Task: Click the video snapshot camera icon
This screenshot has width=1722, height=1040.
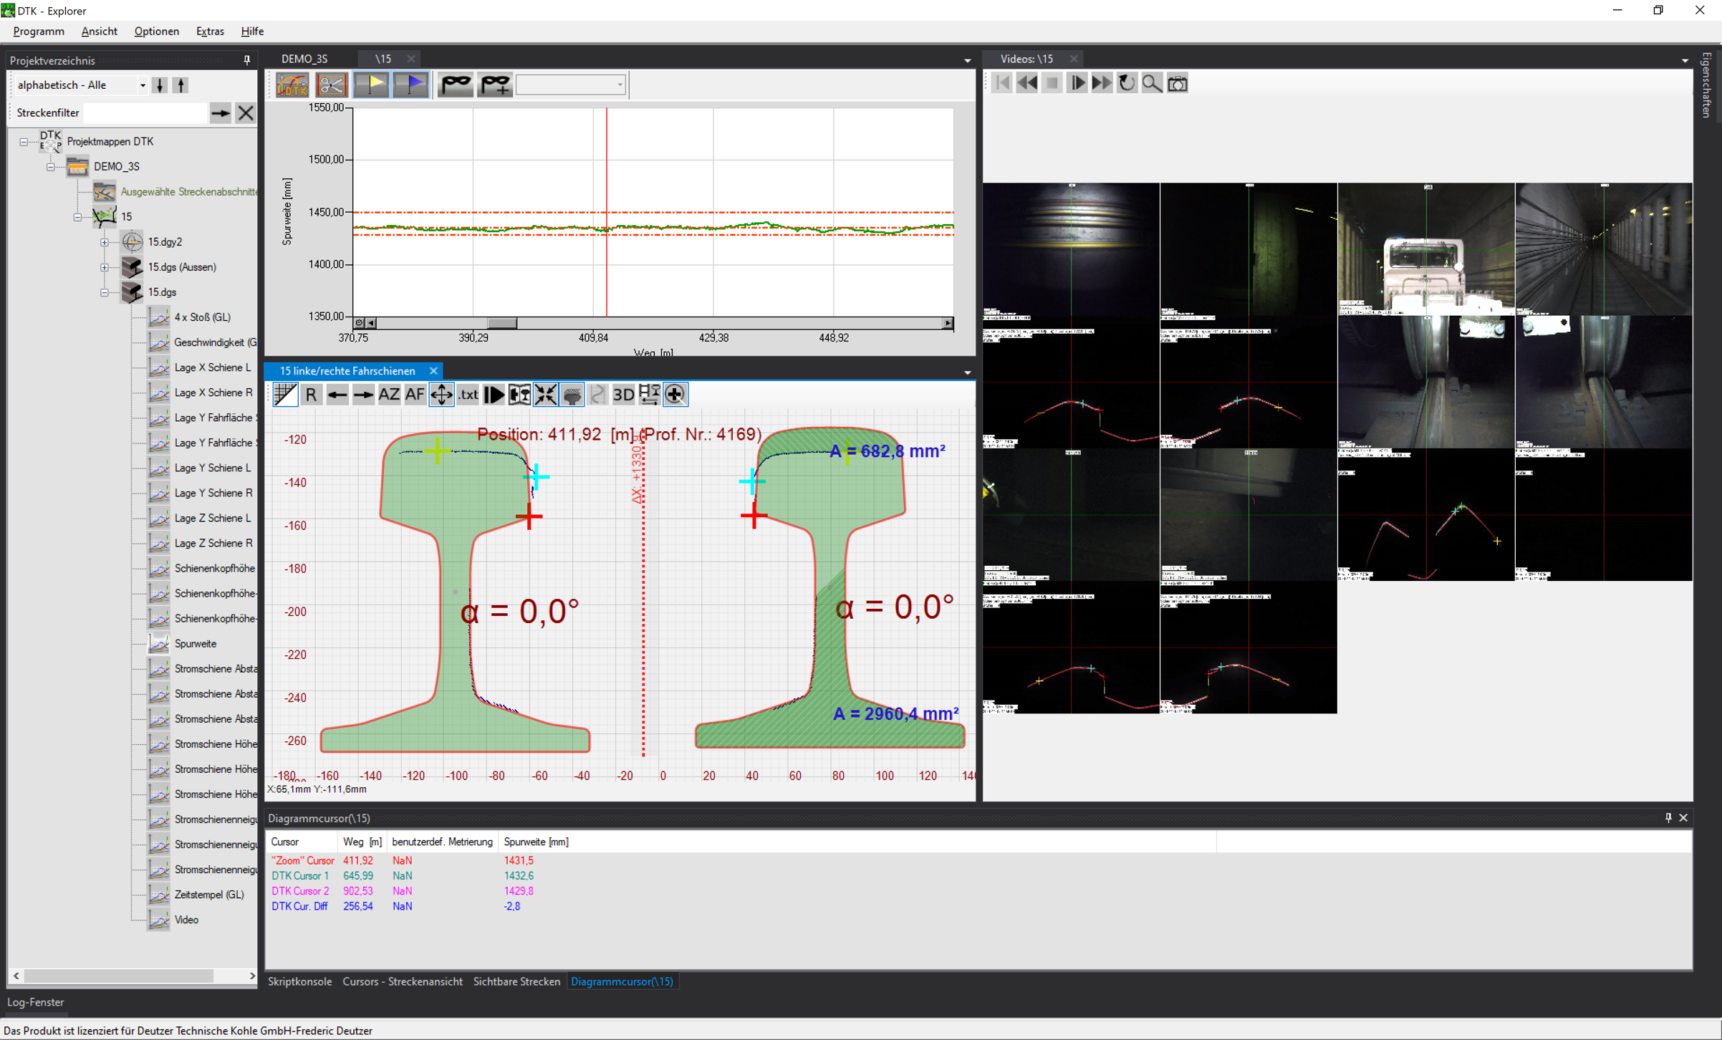Action: [1177, 83]
